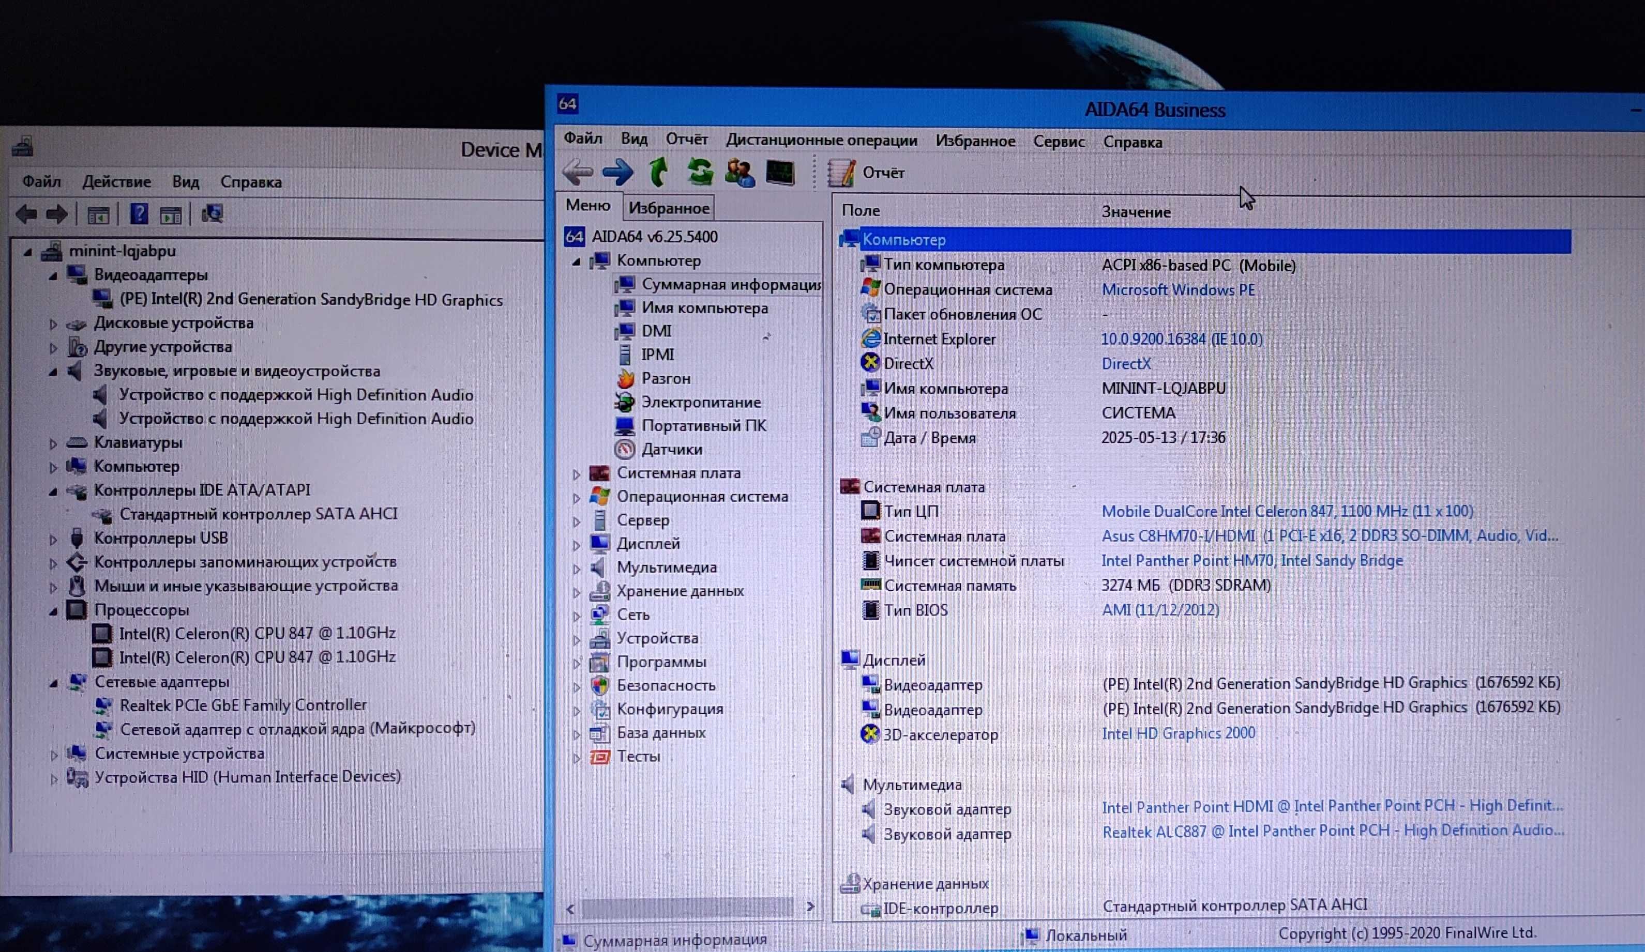Click the AMI (11/12/2012) BIOS link
The height and width of the screenshot is (952, 1645).
1160,609
